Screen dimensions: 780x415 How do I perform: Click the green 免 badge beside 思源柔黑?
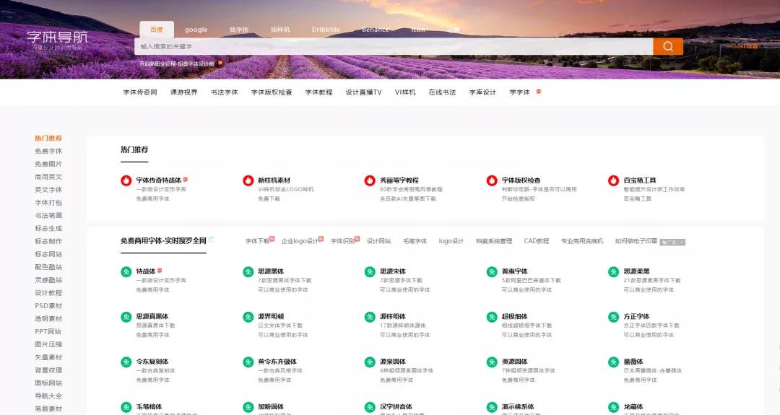[x=613, y=271]
